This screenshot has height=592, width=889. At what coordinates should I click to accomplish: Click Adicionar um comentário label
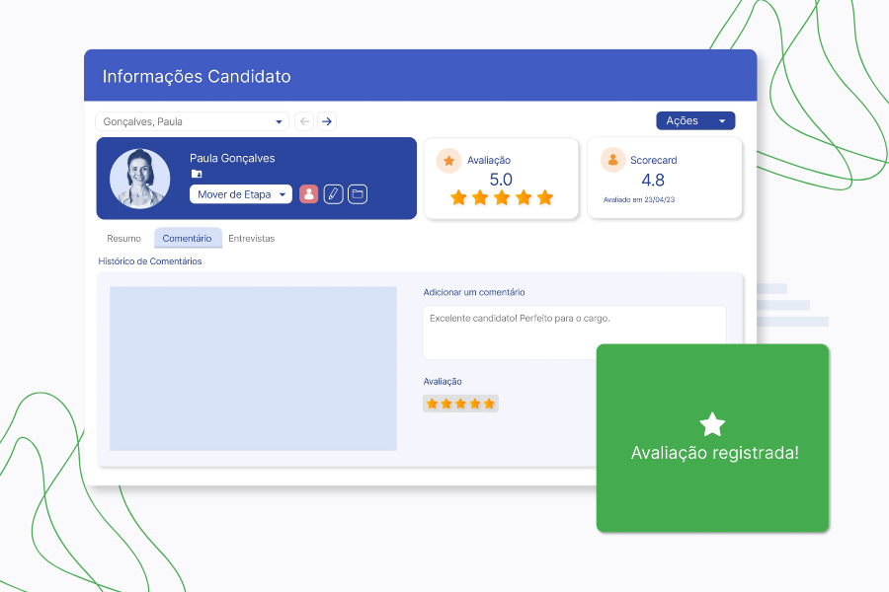(x=474, y=292)
